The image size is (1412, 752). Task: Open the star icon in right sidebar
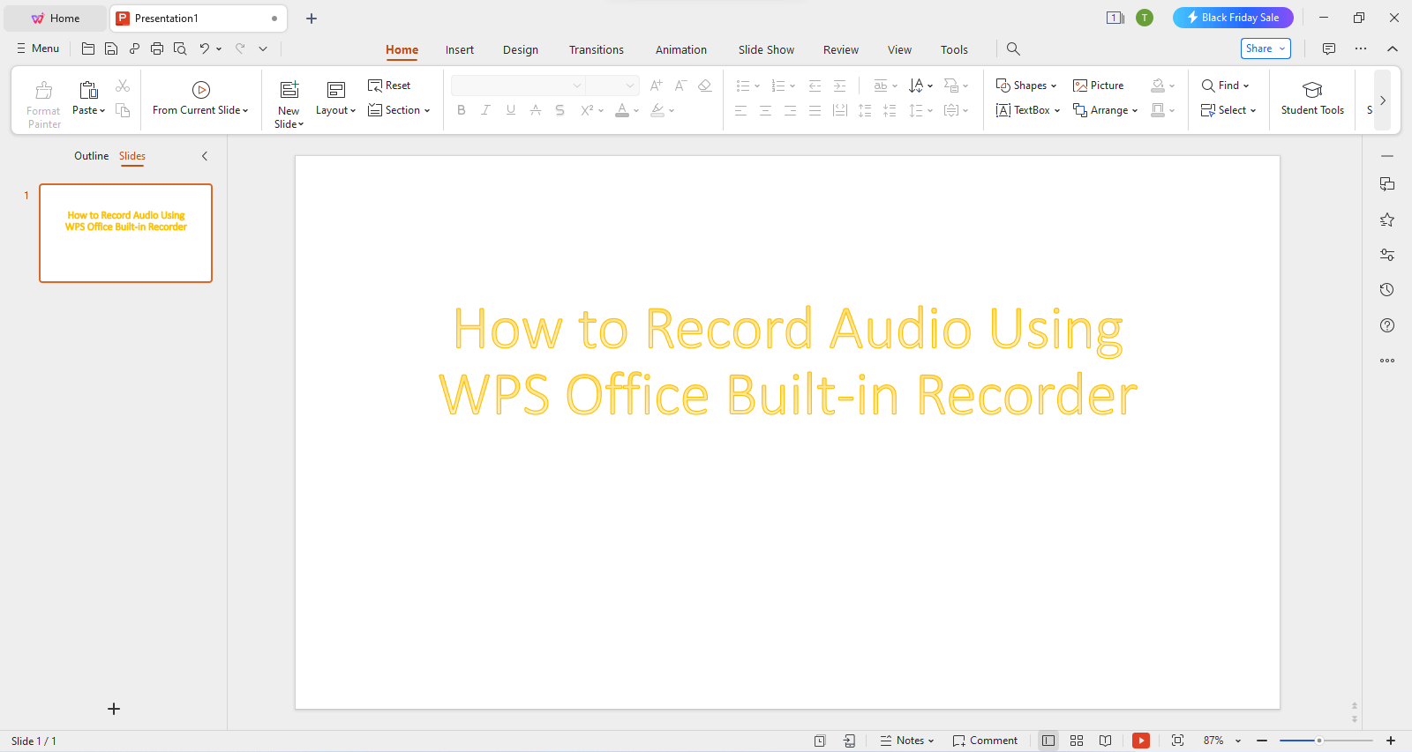(x=1387, y=220)
